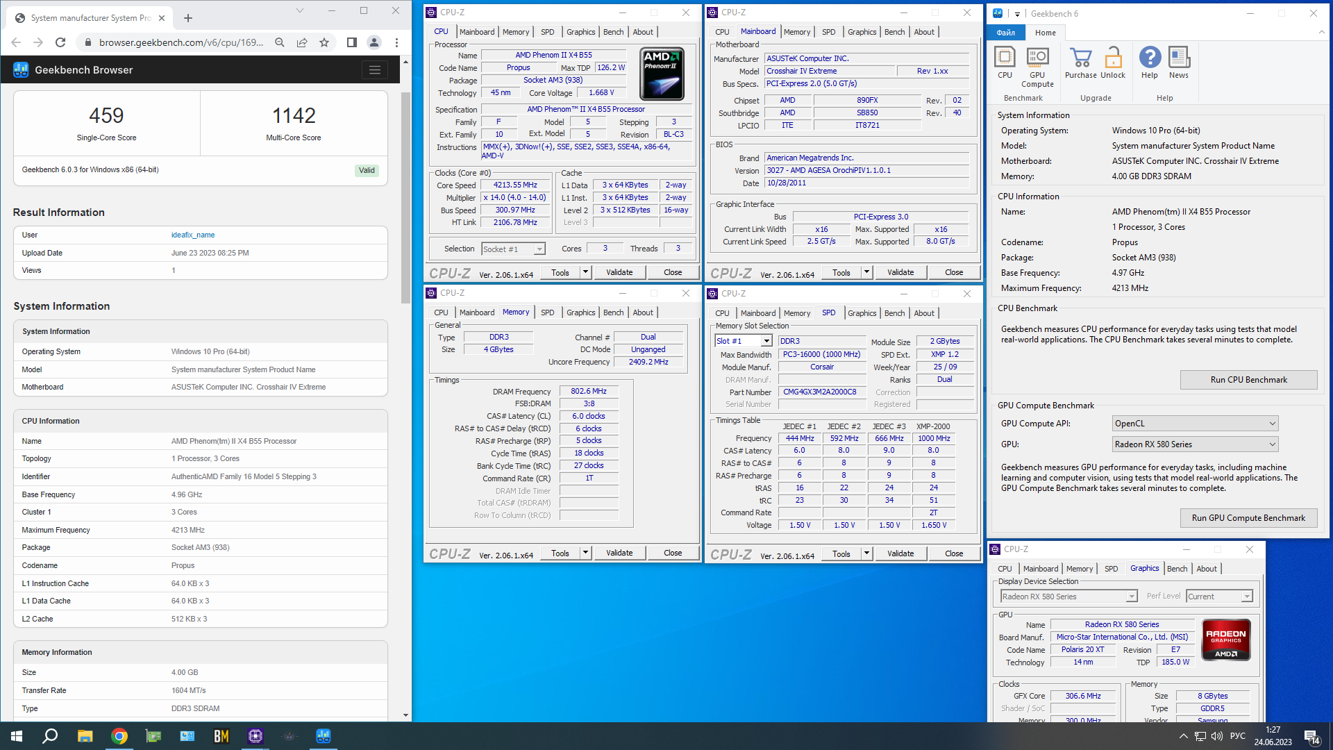Bookmark page with the star icon

click(324, 42)
